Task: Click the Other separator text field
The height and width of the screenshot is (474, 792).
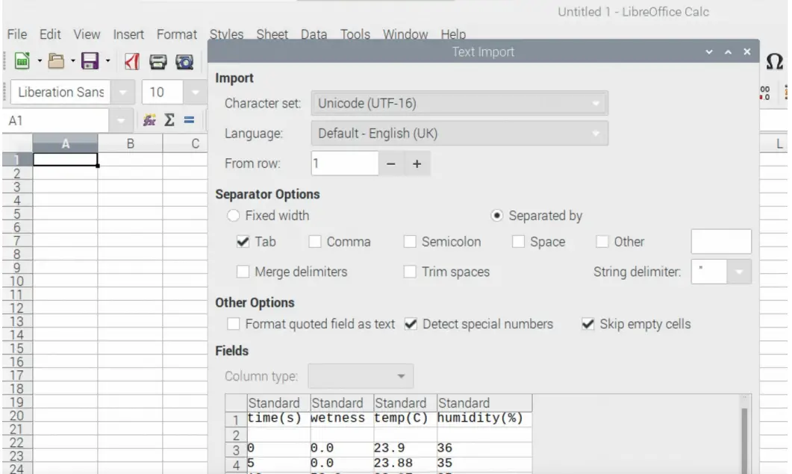Action: click(x=721, y=241)
